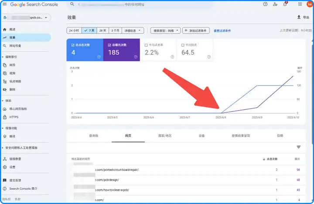This screenshot has width=314, height=204.
Task: Switch to 日期 dates tab
Action: point(280,136)
